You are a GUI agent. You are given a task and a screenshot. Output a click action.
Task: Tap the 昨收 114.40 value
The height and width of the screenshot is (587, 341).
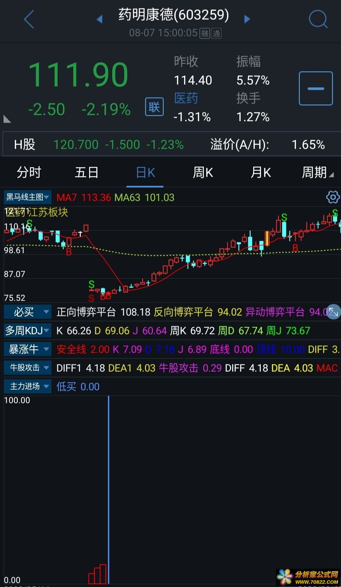tap(193, 80)
